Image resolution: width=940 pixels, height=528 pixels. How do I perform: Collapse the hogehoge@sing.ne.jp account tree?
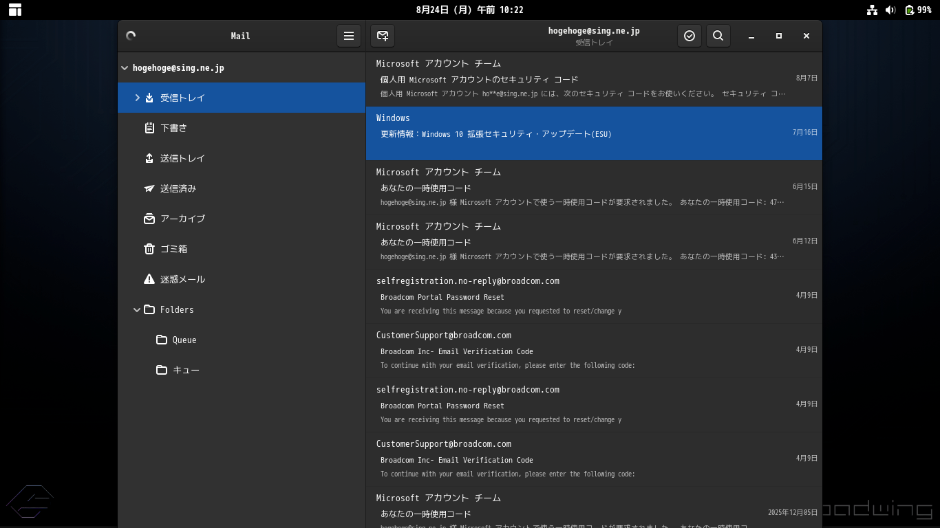[125, 68]
